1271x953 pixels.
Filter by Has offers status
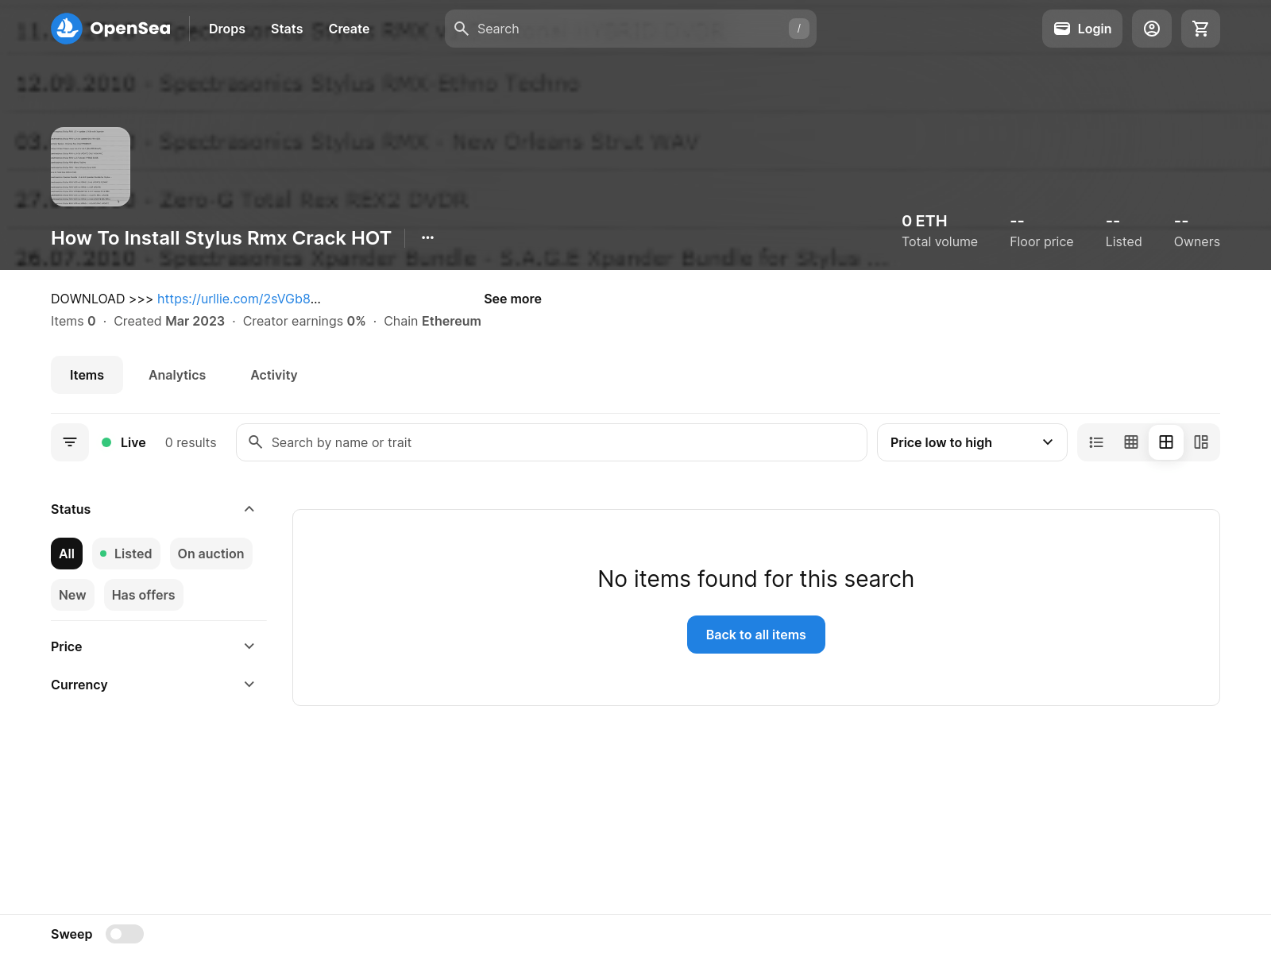pyautogui.click(x=144, y=595)
